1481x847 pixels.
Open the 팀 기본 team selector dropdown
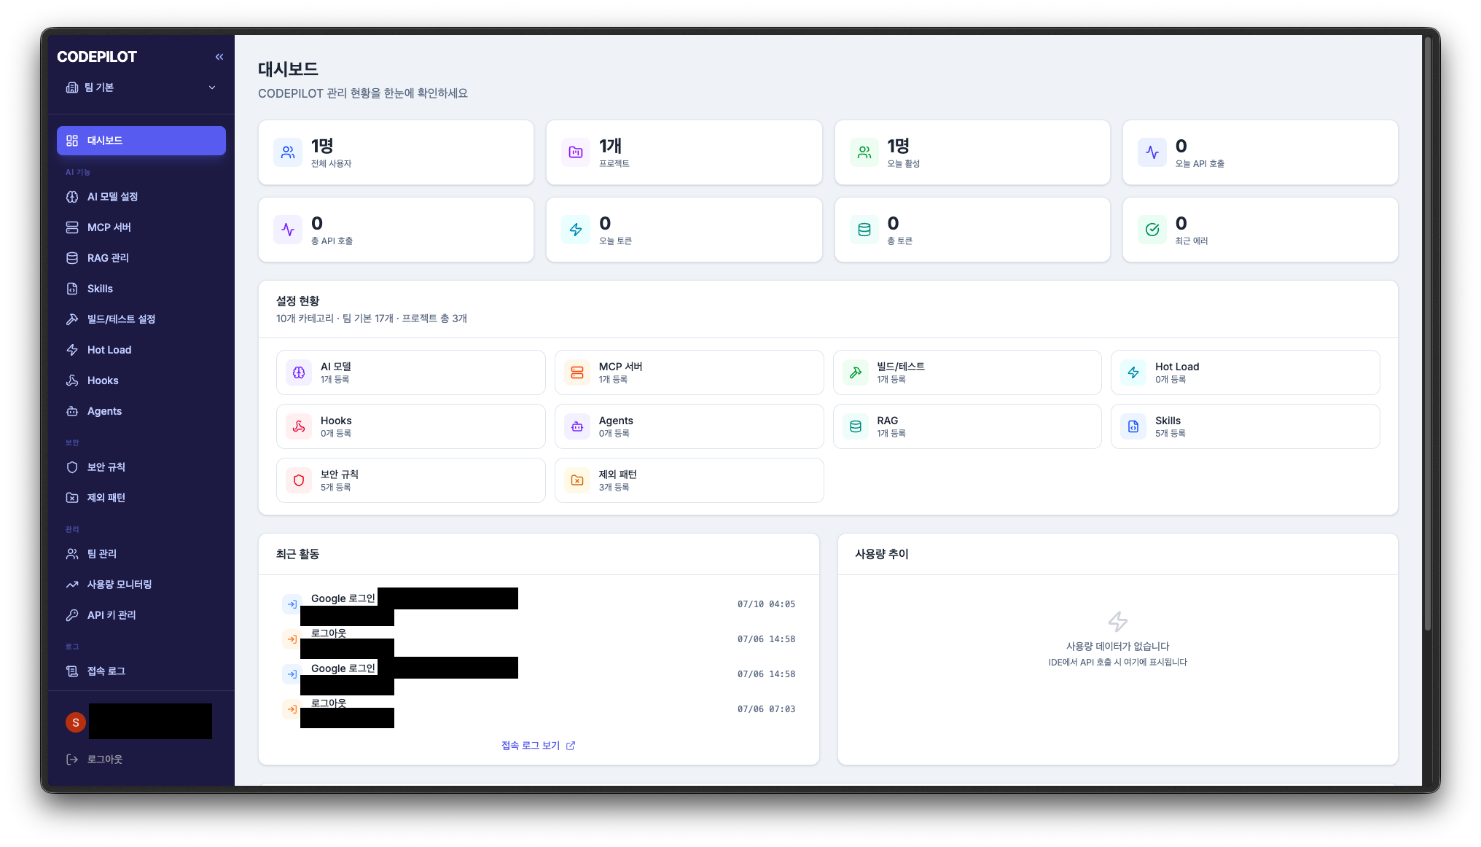pyautogui.click(x=141, y=87)
